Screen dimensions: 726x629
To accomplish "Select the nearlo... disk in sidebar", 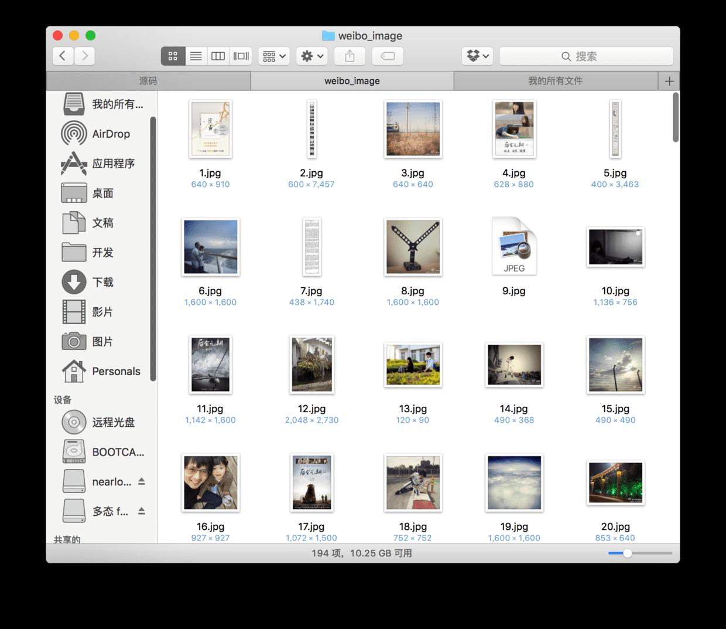I will (x=97, y=481).
